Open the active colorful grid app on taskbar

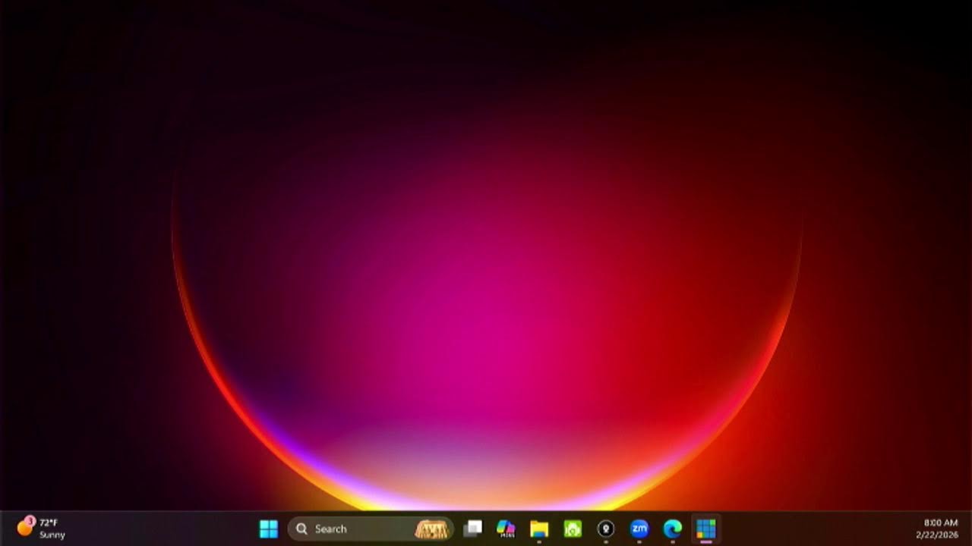click(x=706, y=529)
